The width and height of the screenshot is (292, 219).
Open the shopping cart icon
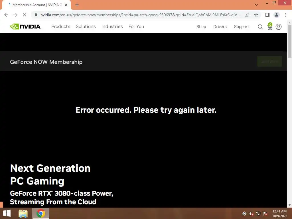pyautogui.click(x=270, y=27)
